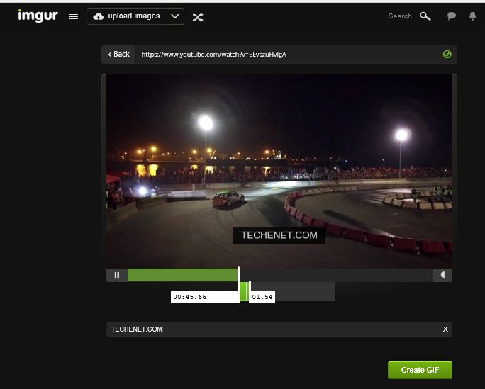Click the green video progress bar

point(182,275)
